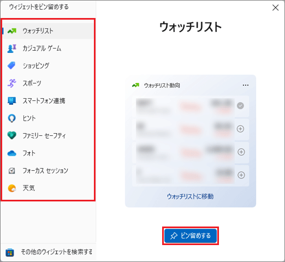Click the Sports running figure icon
The width and height of the screenshot is (285, 262).
coord(11,84)
